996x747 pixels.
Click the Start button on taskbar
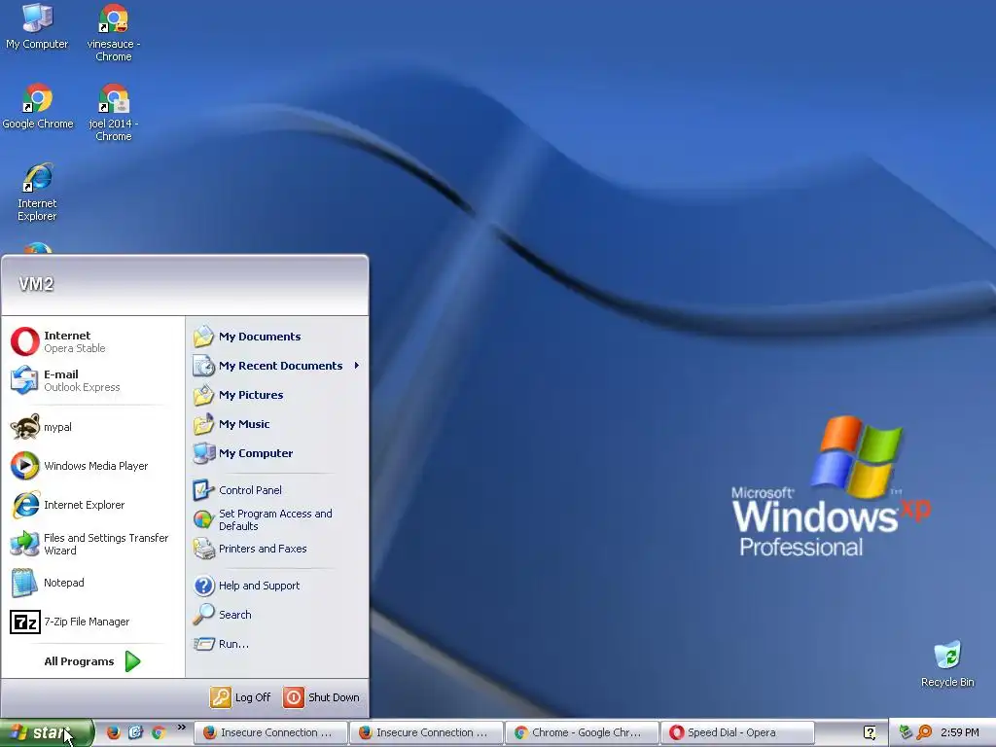coord(47,732)
